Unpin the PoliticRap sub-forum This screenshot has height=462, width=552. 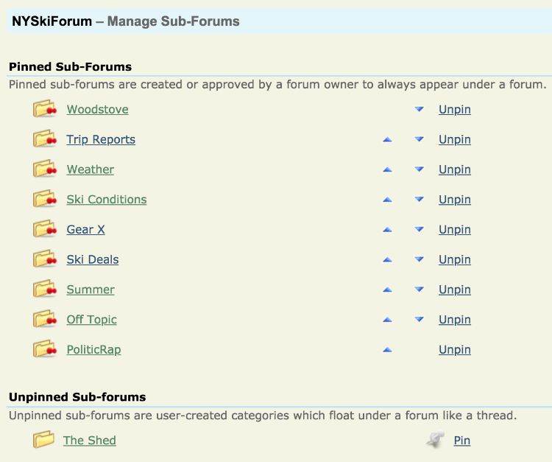tap(454, 350)
